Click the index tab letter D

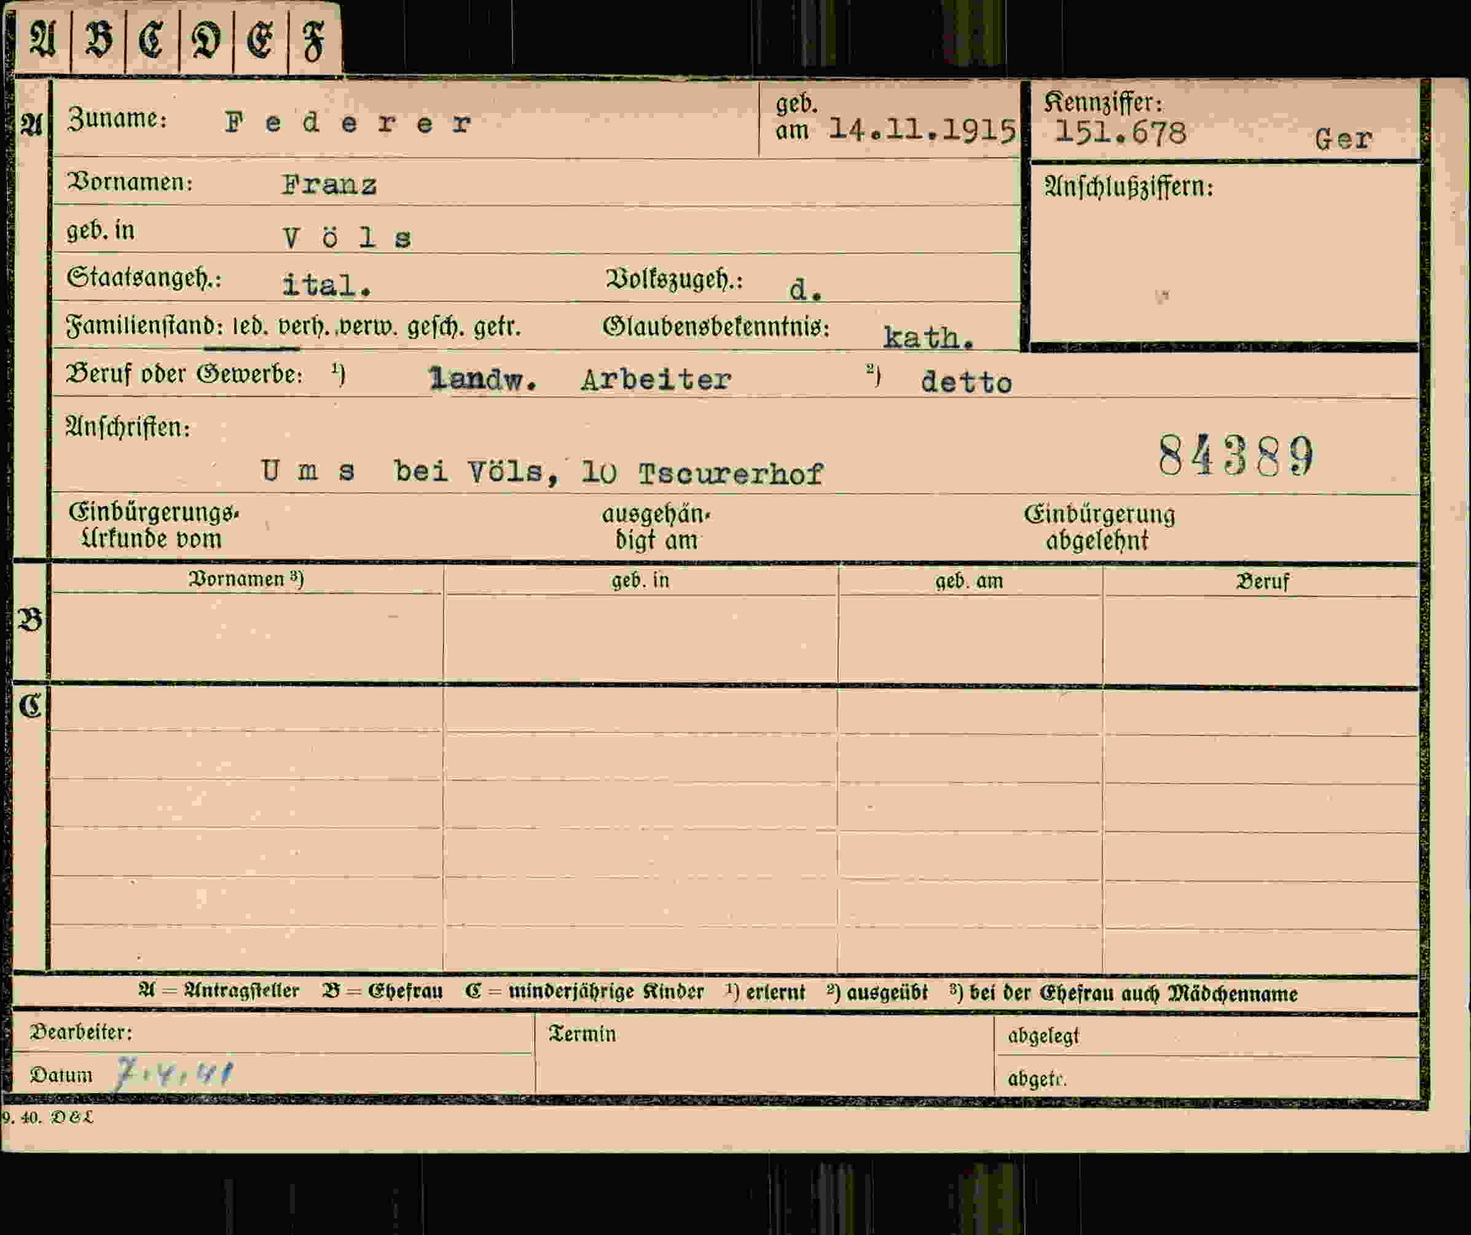click(x=206, y=39)
